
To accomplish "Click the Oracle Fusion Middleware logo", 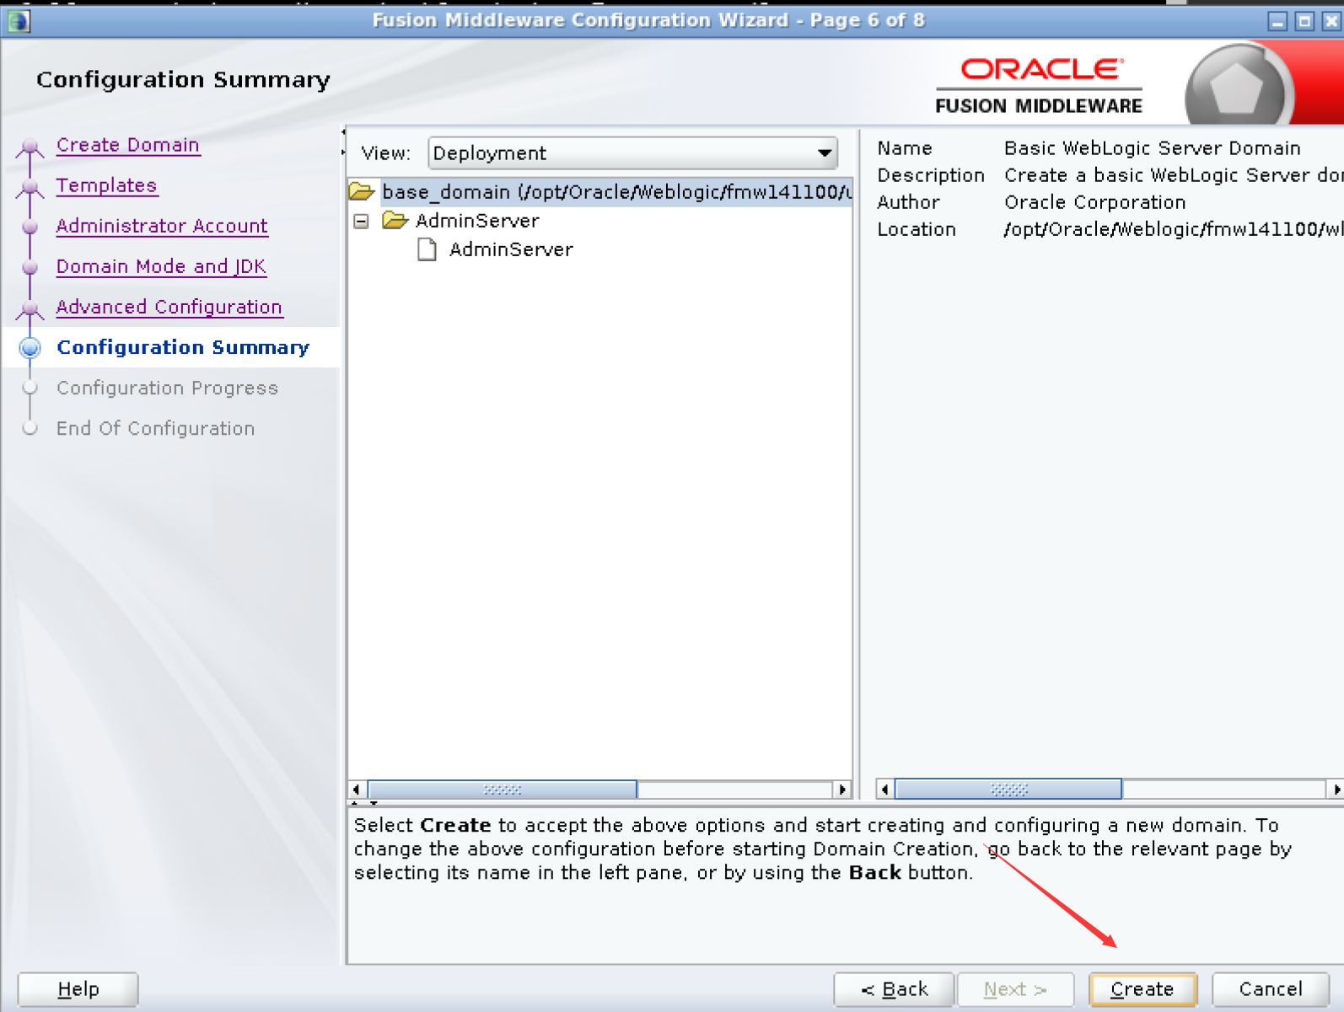I will 1039,85.
